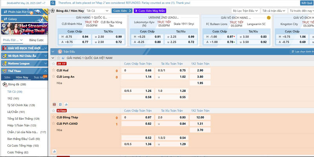Select the Hôm Nay tab
Viewport: 314px width, 157px height.
point(22,77)
